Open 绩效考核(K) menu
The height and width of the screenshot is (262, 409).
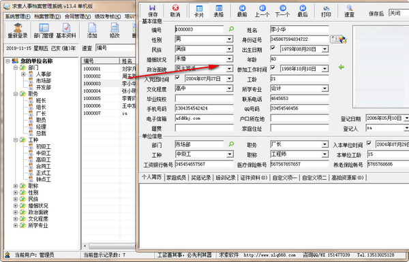pos(108,16)
